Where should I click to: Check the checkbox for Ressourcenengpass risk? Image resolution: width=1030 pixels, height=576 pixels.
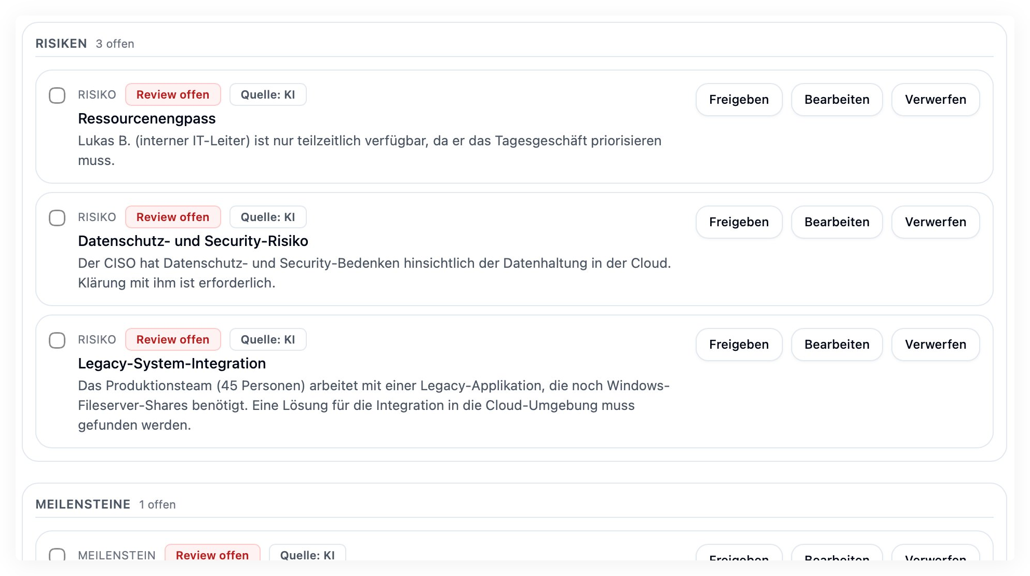(x=58, y=95)
